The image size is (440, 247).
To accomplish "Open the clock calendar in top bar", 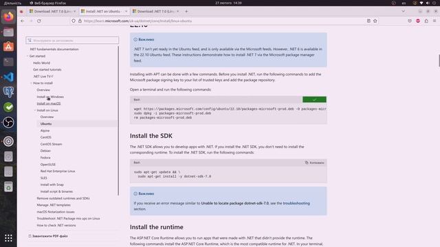I will tap(228, 3).
